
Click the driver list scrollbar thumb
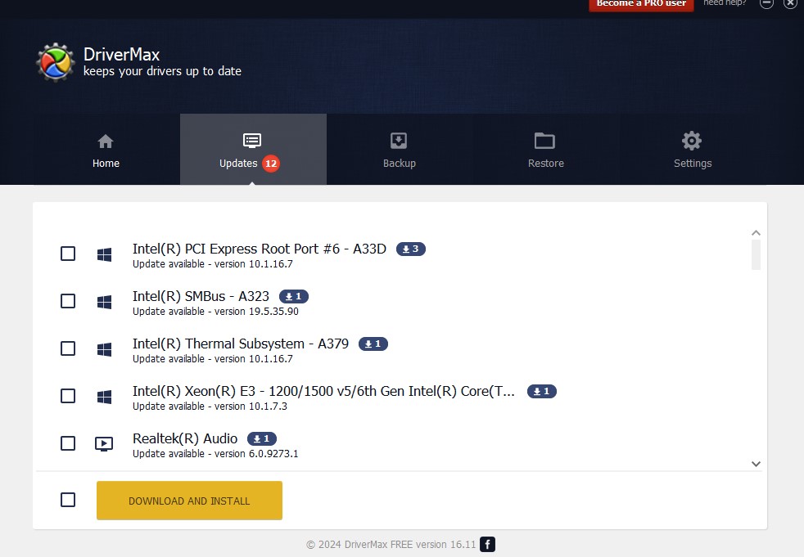click(756, 254)
